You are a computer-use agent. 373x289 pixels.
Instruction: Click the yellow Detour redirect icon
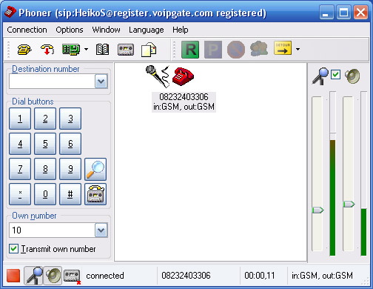[x=283, y=48]
